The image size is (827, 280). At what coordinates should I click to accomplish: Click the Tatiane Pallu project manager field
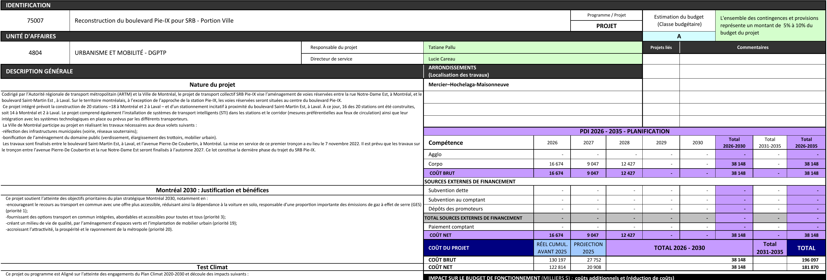pos(532,47)
